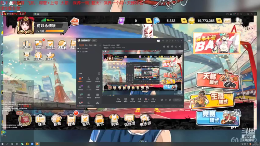Open Task View on the taskbar

point(17,144)
